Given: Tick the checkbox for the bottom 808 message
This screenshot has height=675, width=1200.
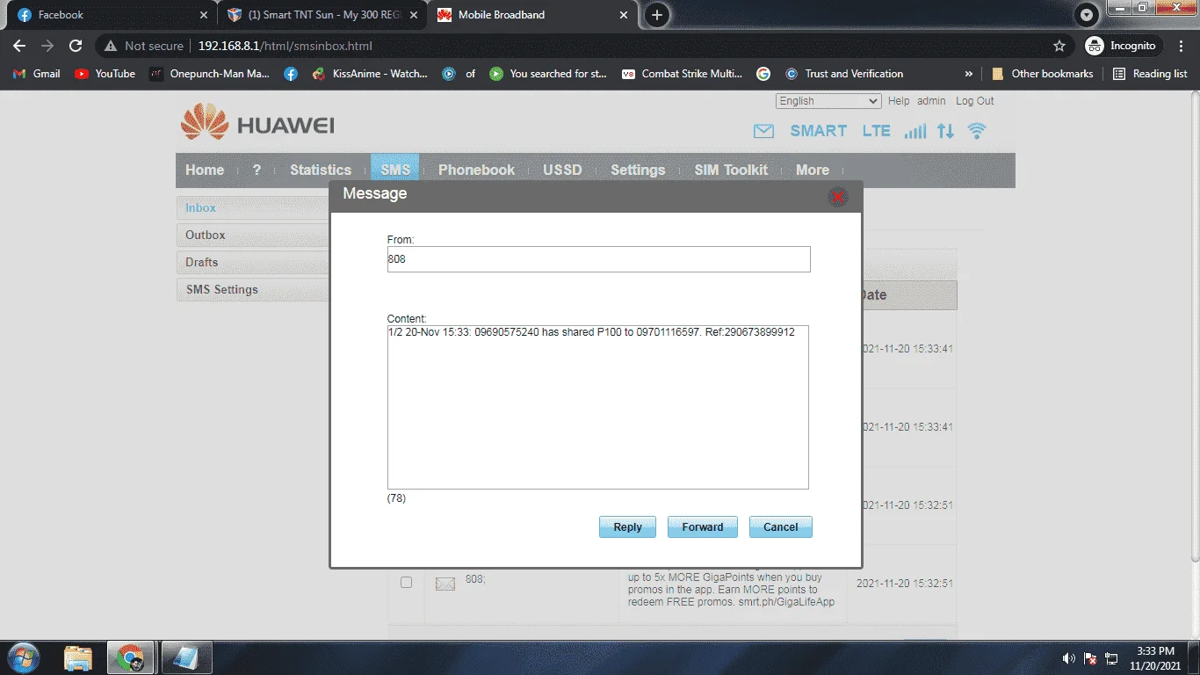Looking at the screenshot, I should [x=406, y=582].
